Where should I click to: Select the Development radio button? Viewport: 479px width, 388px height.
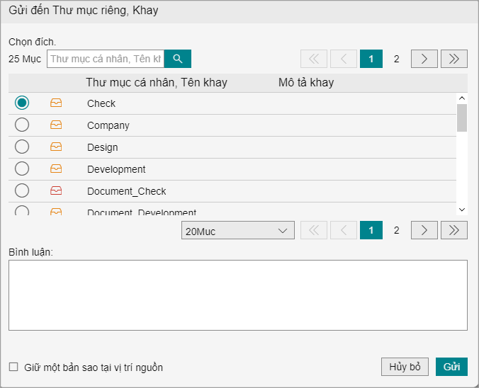coord(22,169)
